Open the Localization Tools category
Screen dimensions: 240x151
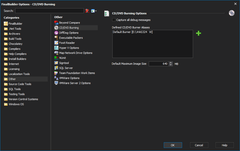tap(17, 74)
